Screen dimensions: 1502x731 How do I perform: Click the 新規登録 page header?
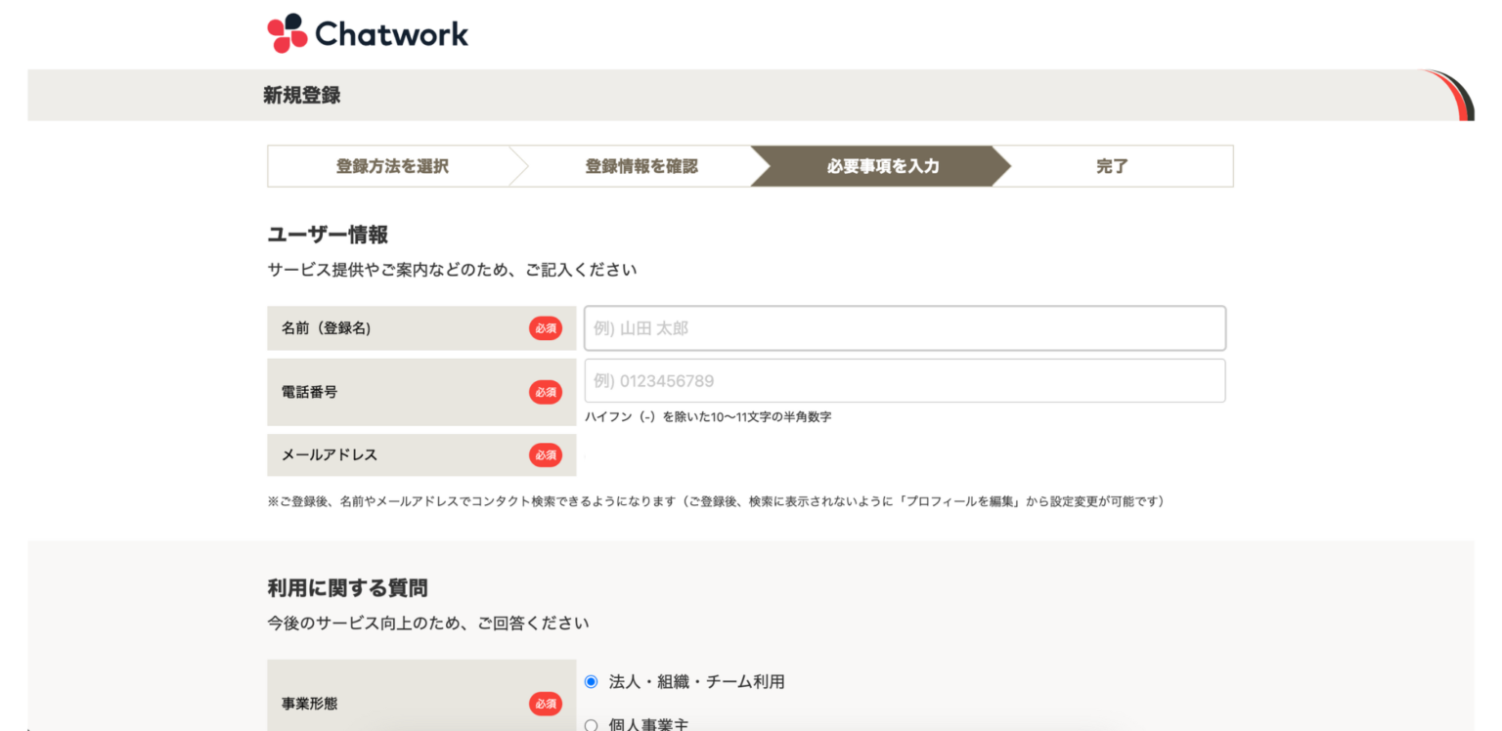pos(302,95)
